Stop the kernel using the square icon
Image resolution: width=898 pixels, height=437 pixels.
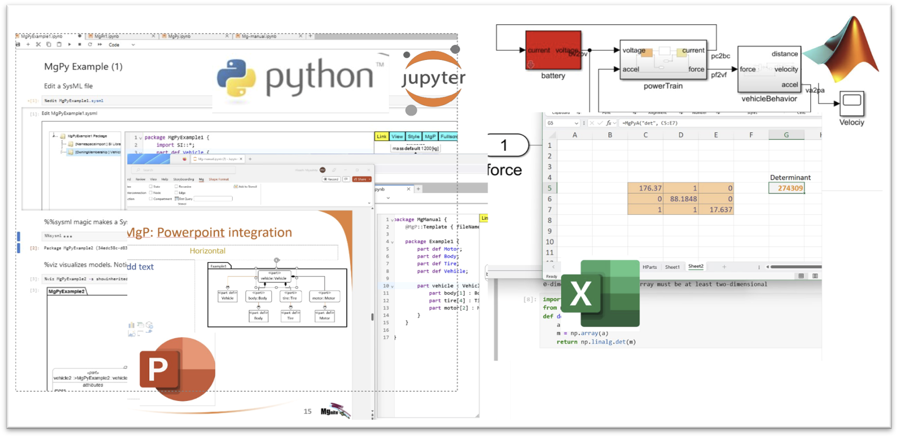pos(80,45)
